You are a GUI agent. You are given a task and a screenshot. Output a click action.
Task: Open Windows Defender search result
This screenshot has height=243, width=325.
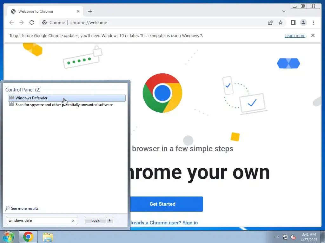point(67,98)
